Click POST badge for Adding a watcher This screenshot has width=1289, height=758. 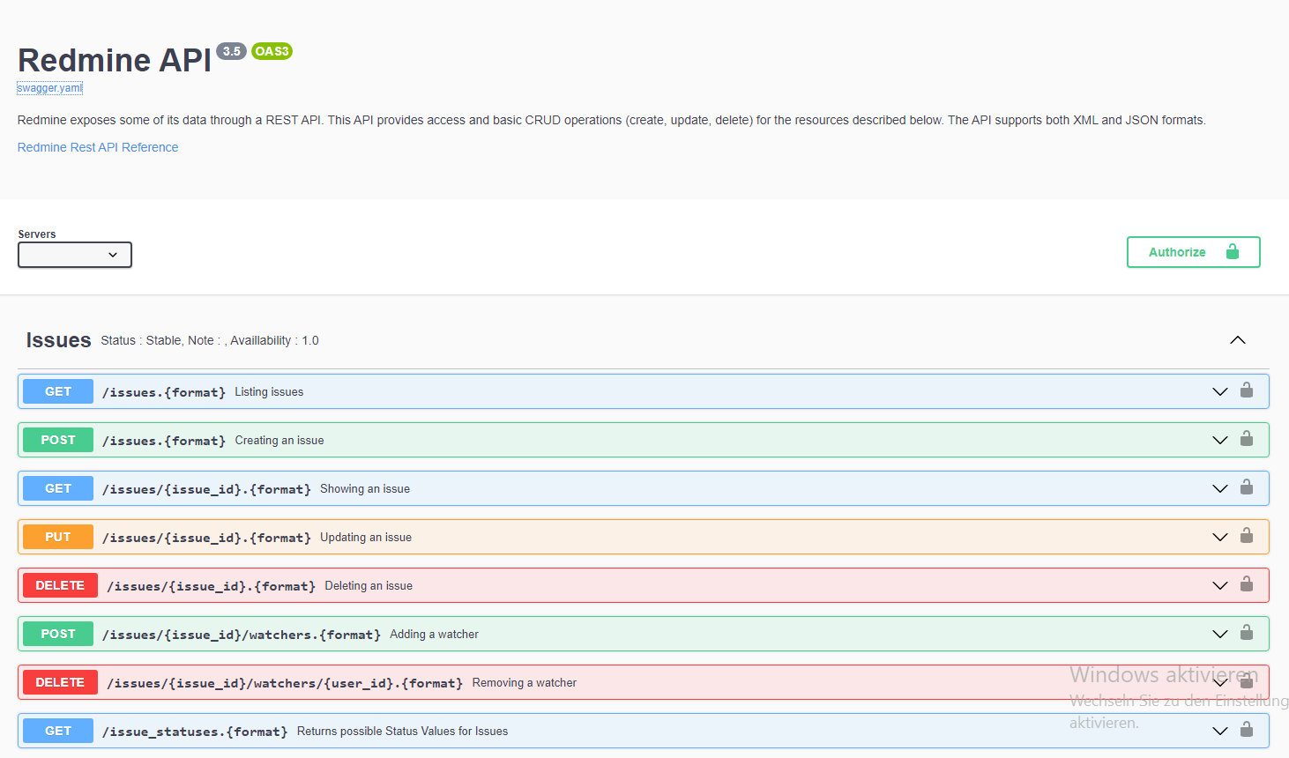[58, 634]
